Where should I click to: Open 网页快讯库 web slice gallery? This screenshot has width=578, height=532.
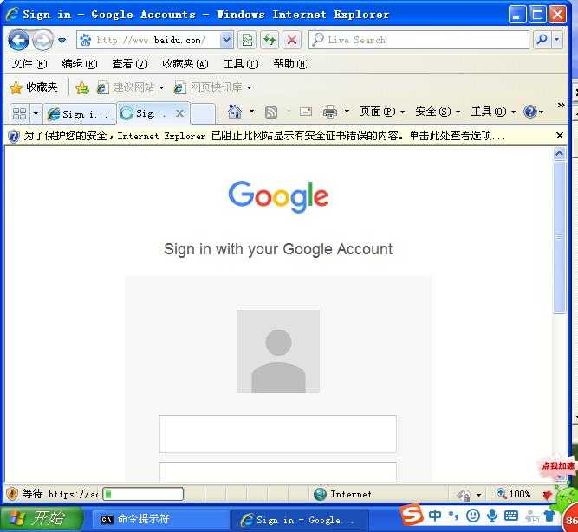click(208, 87)
